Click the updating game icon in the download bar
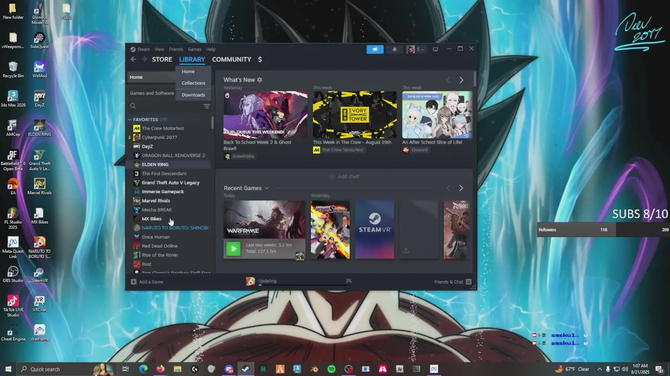 click(x=251, y=281)
